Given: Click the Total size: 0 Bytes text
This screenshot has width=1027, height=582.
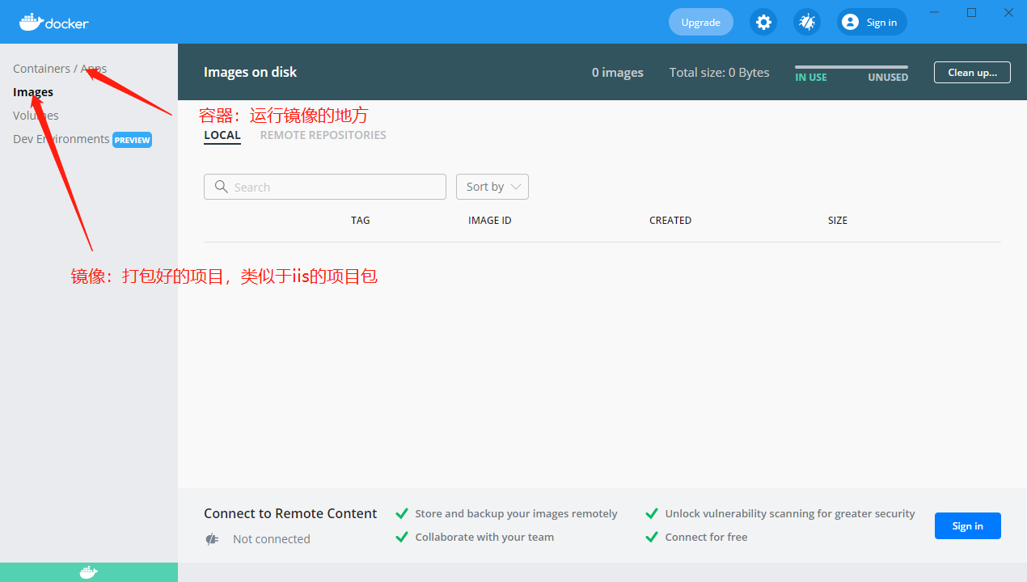Looking at the screenshot, I should [x=720, y=73].
